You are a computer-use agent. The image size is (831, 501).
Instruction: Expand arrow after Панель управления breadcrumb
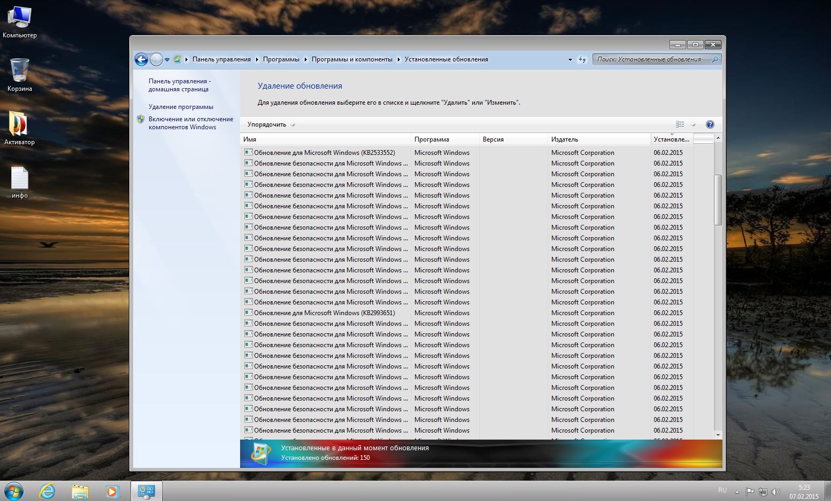(257, 59)
